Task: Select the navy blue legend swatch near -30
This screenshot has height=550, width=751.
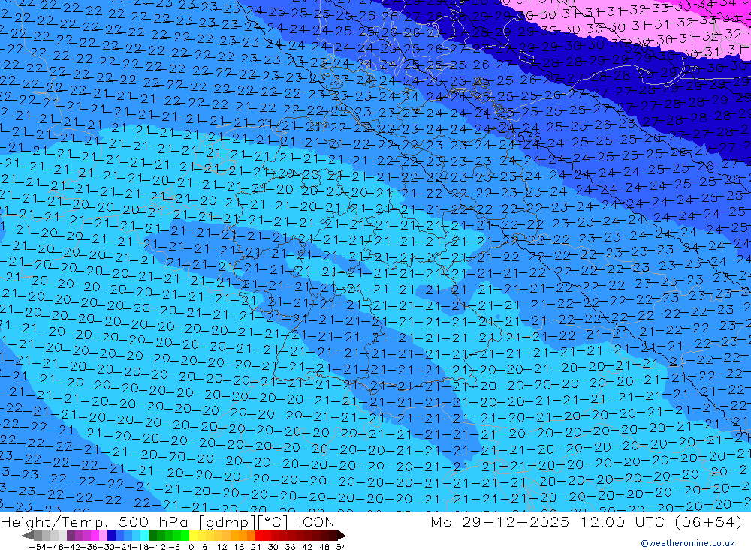Action: click(111, 536)
